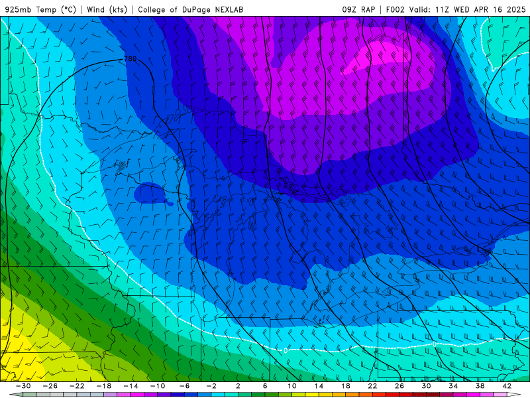Click the "-10" colorbar scale label
The width and height of the screenshot is (530, 398).
click(158, 386)
